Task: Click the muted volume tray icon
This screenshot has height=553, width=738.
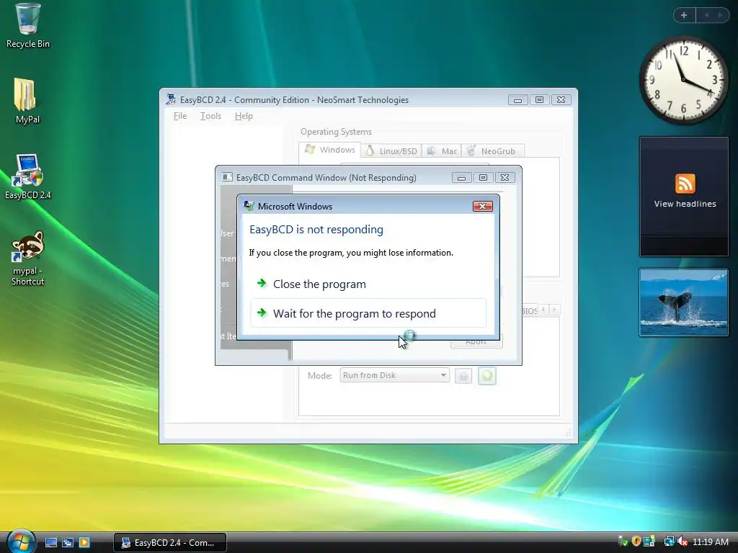Action: coord(683,541)
